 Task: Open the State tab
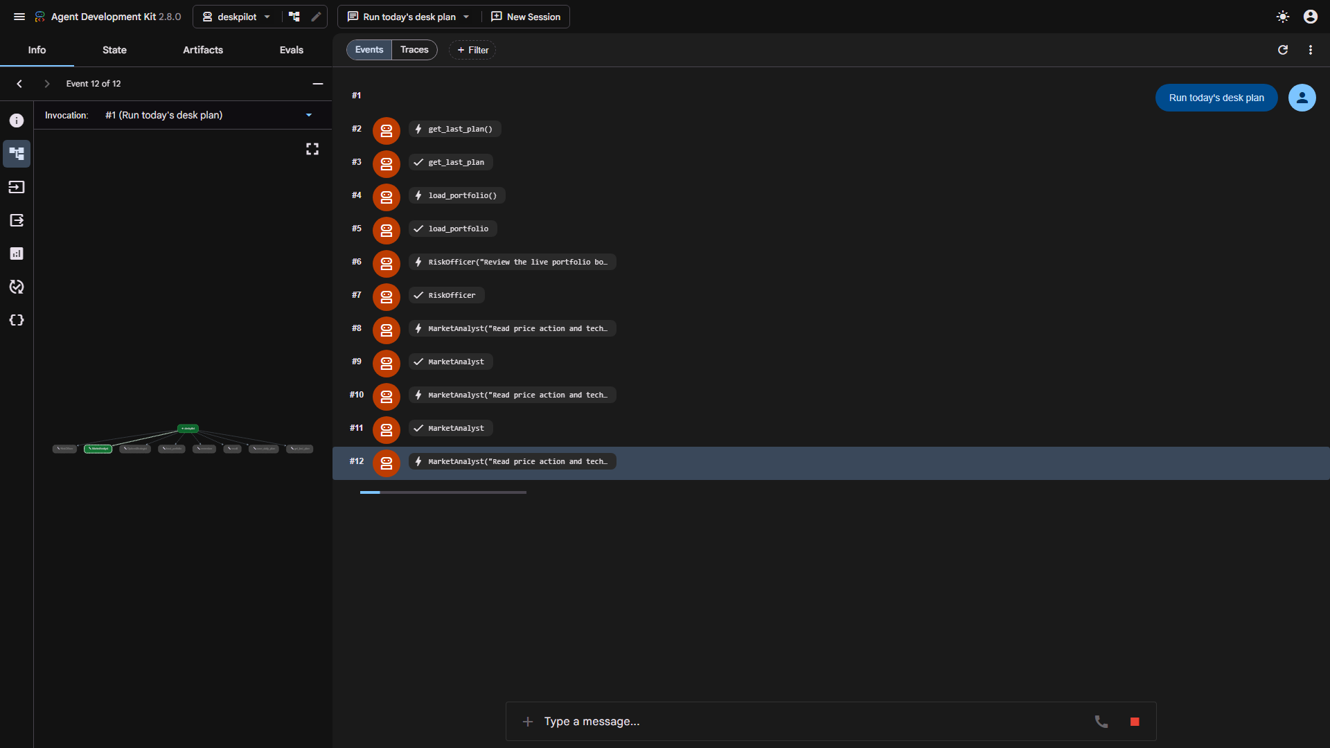[x=114, y=50]
